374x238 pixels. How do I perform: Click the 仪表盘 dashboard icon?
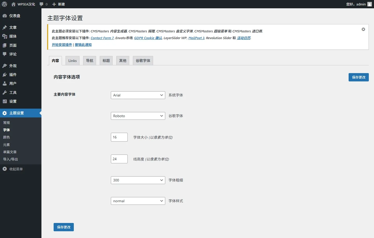(x=5, y=16)
